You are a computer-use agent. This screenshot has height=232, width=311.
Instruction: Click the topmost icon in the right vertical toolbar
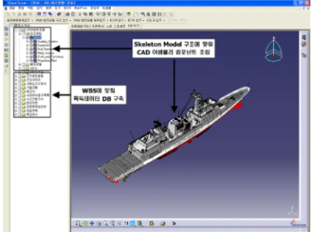click(x=304, y=37)
